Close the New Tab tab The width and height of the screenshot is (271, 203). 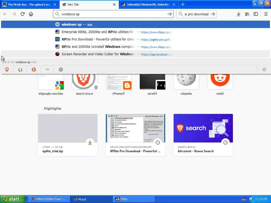114,4
